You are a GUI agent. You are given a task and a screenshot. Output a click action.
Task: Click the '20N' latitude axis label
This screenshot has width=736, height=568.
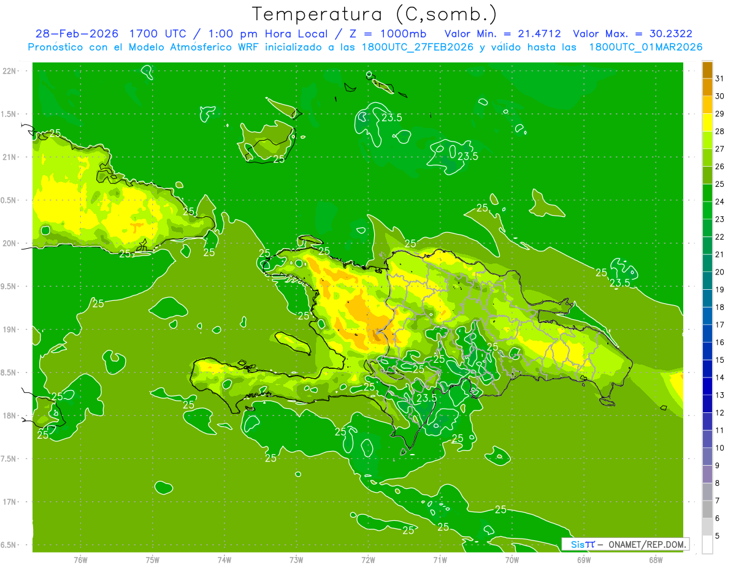10,243
